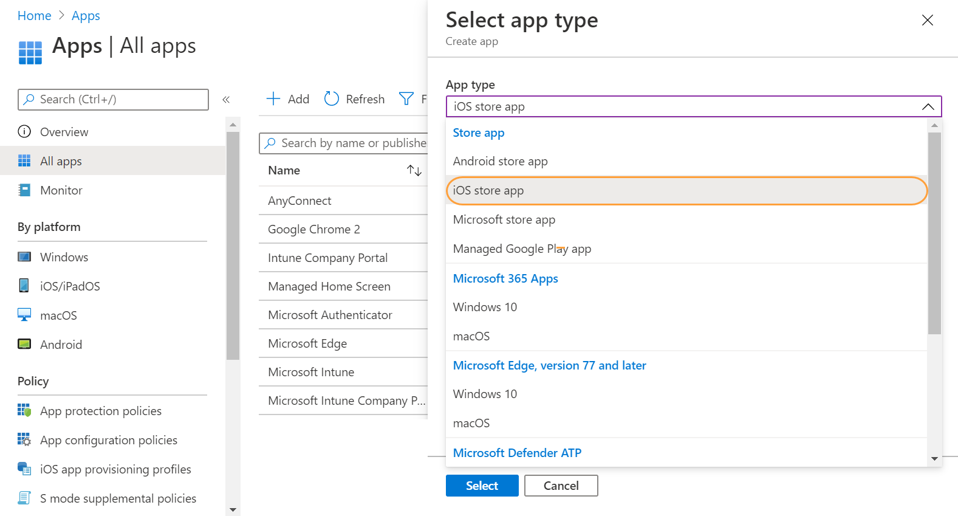Click the App configuration policies icon
This screenshot has height=516, width=958.
[24, 439]
